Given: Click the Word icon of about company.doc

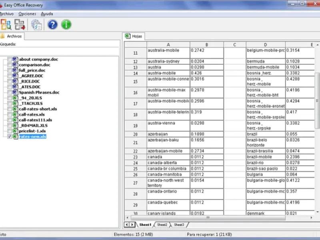Looking at the screenshot, I should [x=15, y=59].
